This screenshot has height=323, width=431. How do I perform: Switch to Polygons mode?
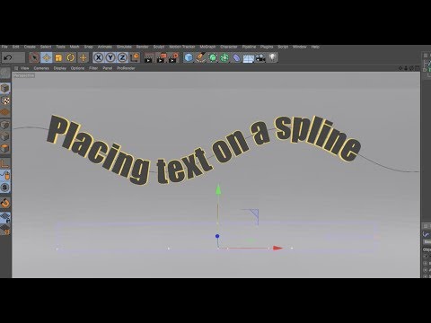(4, 148)
